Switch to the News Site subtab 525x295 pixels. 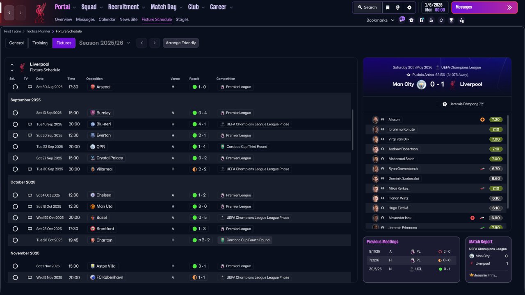tap(128, 19)
